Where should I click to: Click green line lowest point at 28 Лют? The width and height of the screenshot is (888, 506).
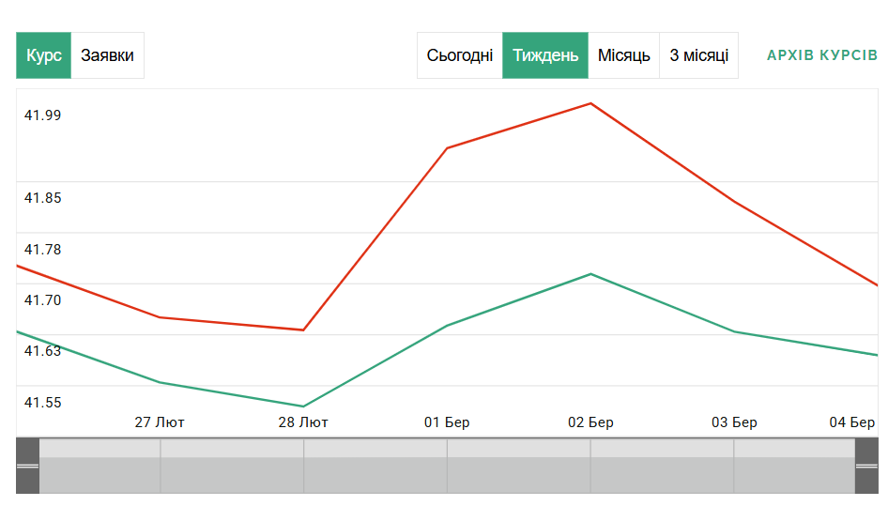pyautogui.click(x=303, y=406)
